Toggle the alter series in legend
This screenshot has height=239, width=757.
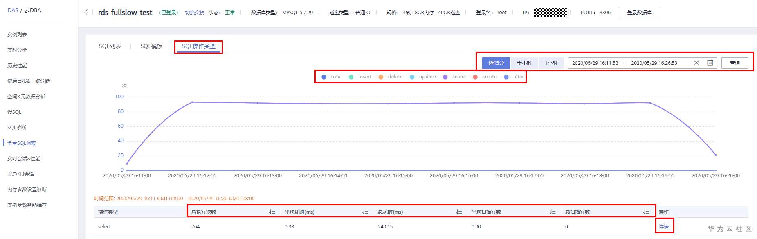point(512,77)
